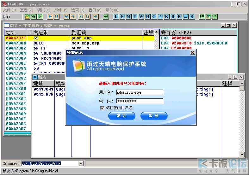Click the Command input box
The height and width of the screenshot is (175, 249).
point(50,163)
